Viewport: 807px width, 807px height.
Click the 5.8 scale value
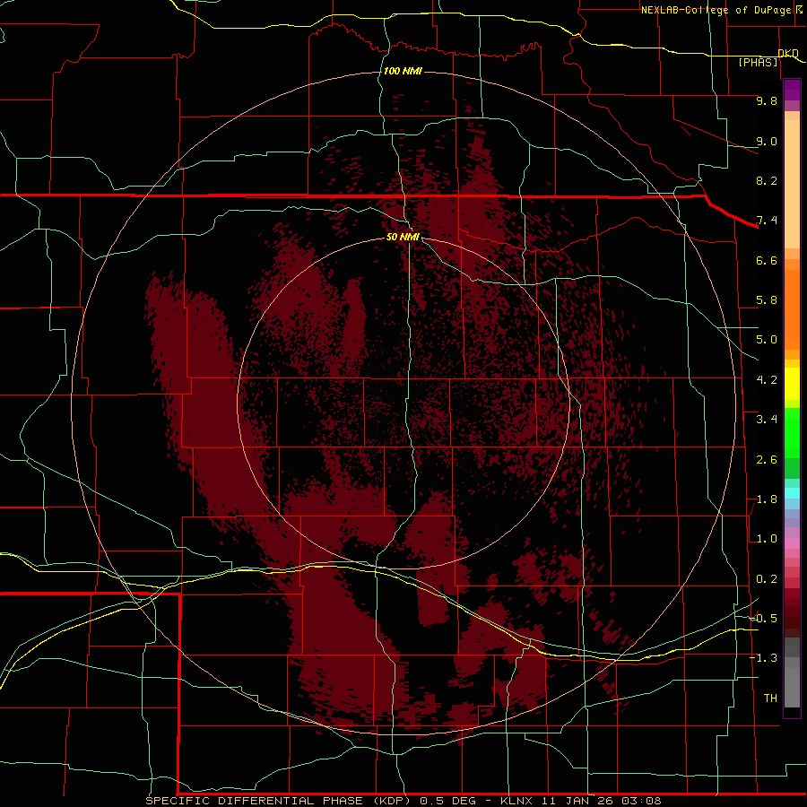pyautogui.click(x=767, y=300)
